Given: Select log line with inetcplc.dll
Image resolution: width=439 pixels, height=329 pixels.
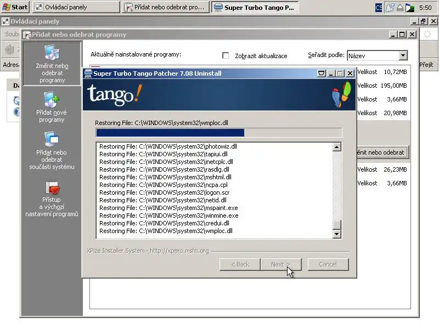Looking at the screenshot, I should (x=166, y=162).
